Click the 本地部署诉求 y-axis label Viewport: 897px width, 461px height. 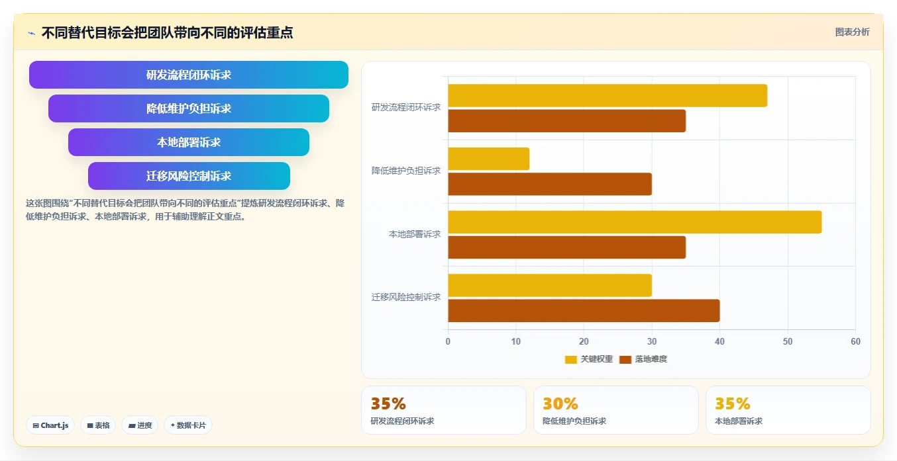[415, 234]
